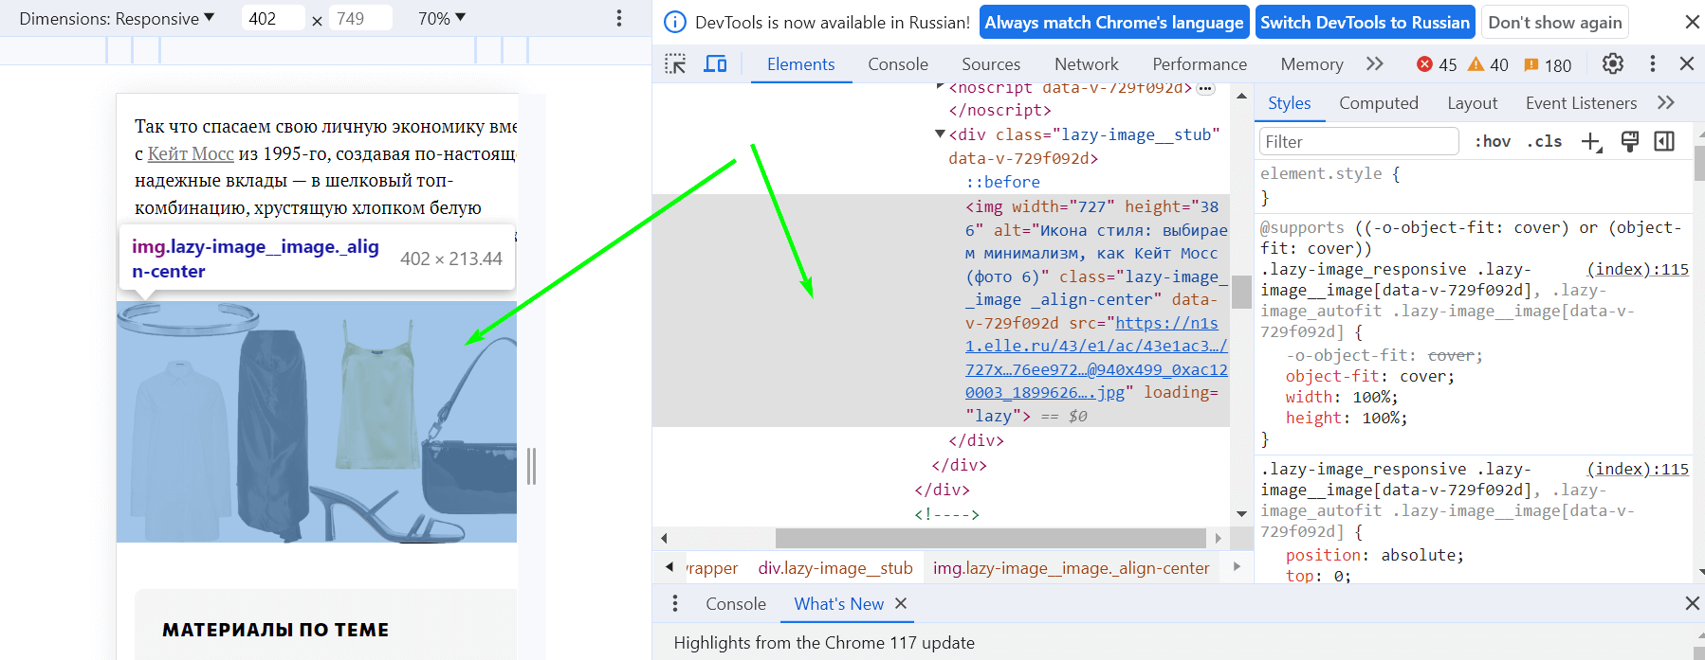Click the new style rule plus icon

(x=1591, y=142)
